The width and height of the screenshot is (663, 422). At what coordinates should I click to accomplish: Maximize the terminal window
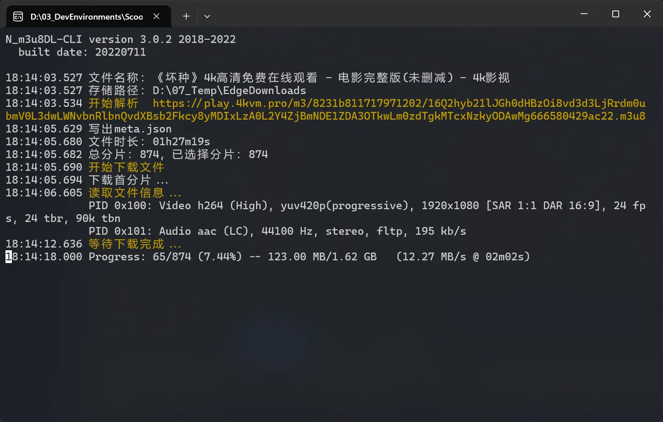[615, 14]
